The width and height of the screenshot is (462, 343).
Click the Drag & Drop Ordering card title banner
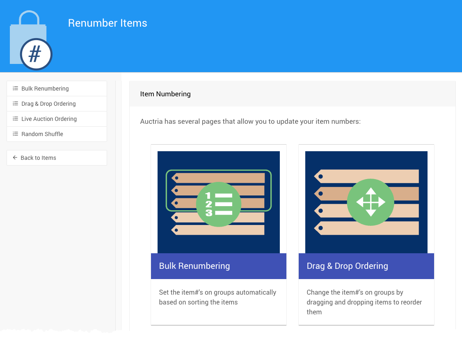[366, 266]
